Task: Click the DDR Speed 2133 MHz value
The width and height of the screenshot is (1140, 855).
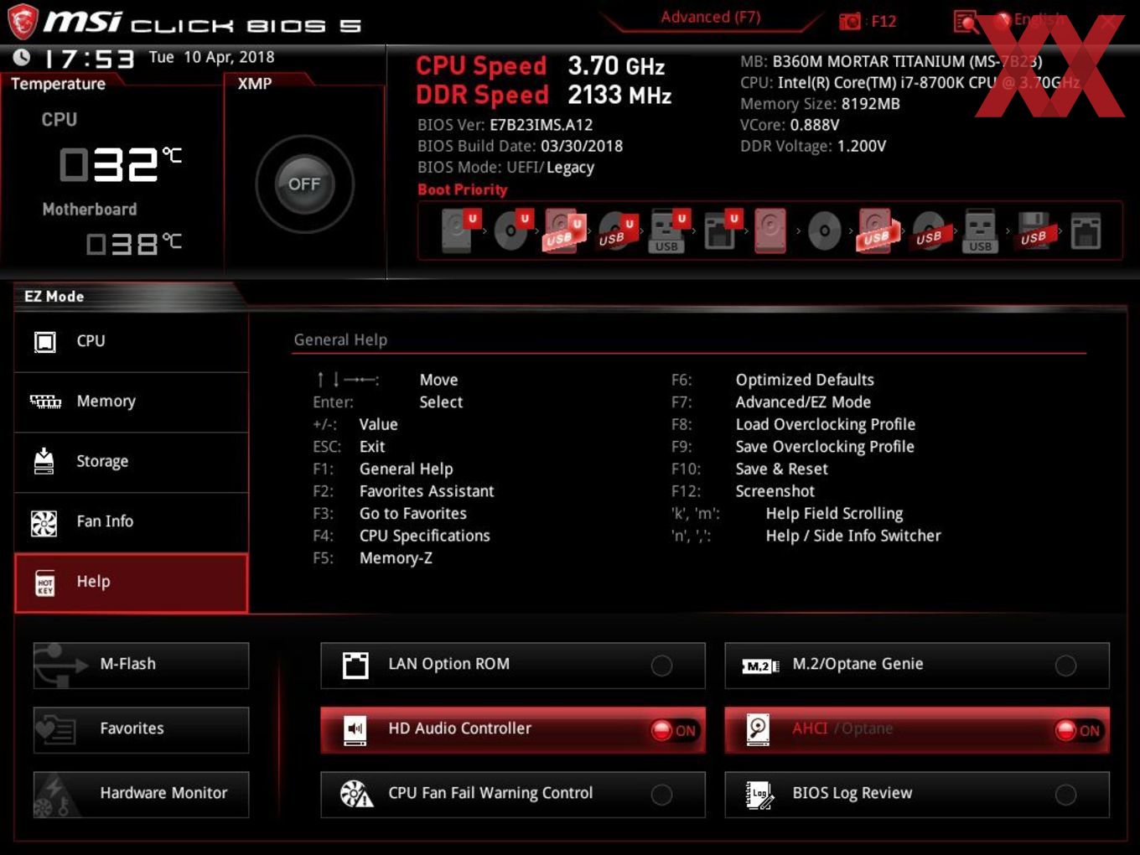Action: (619, 96)
